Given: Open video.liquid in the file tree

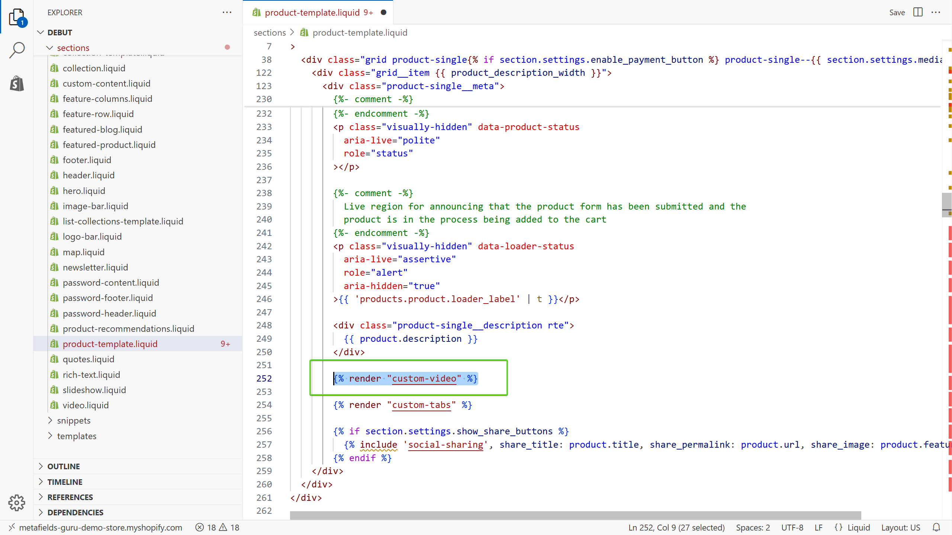Looking at the screenshot, I should (86, 405).
